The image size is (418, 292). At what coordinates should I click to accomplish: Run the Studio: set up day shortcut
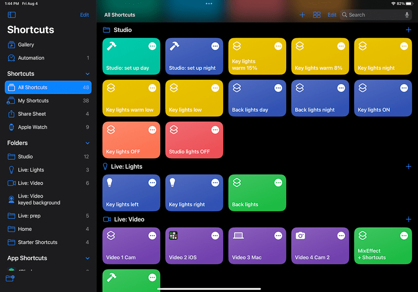(x=131, y=56)
